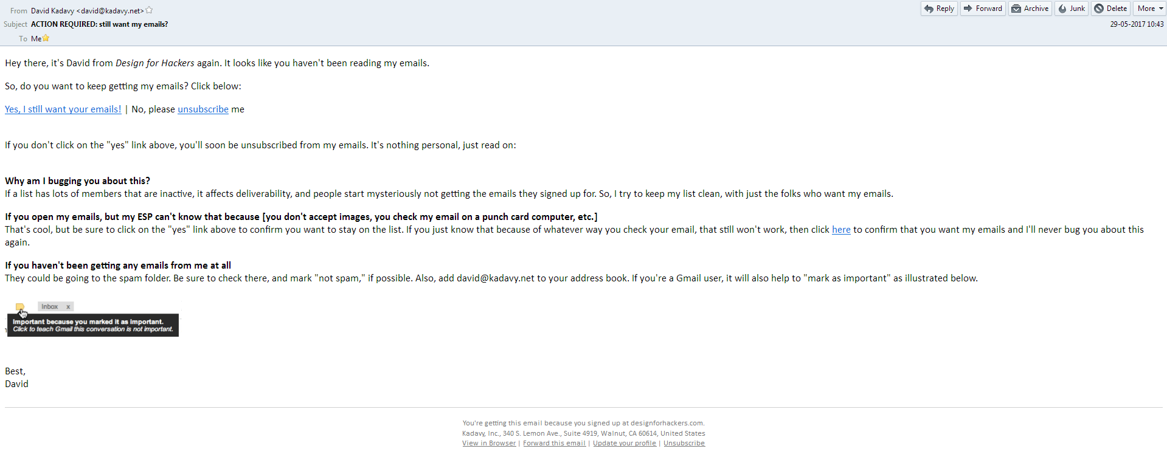Screen dimensions: 1167x474
Task: Archive the message
Action: (x=1030, y=9)
